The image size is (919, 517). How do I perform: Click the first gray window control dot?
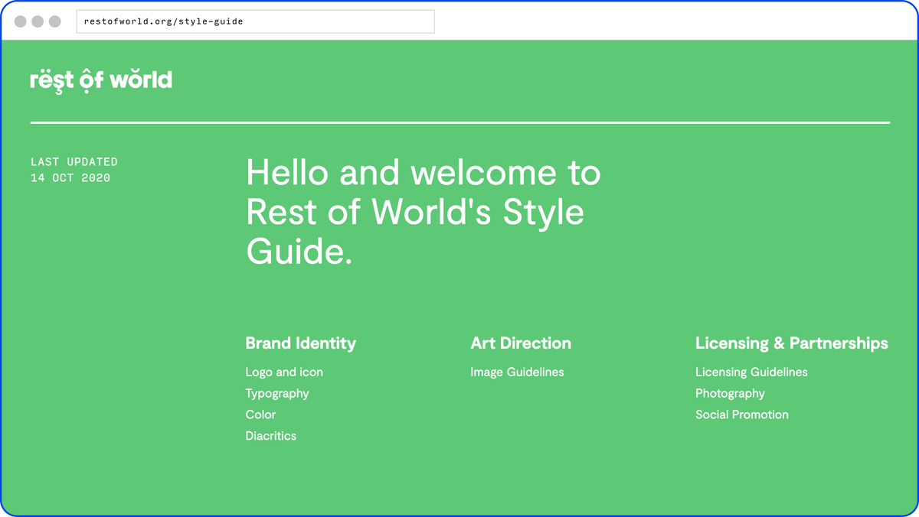20,21
